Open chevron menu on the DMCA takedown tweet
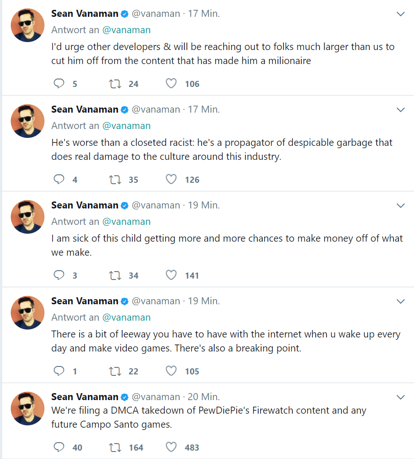 400,397
